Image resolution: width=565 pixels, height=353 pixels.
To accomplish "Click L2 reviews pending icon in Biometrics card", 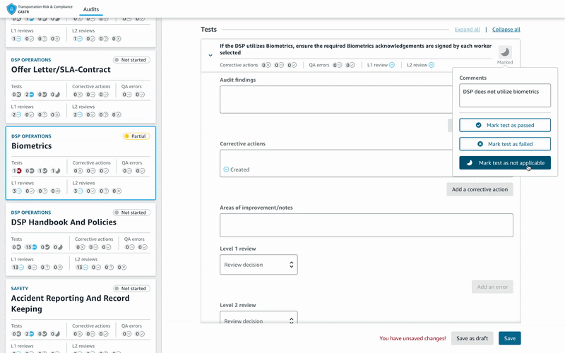I will click(80, 191).
